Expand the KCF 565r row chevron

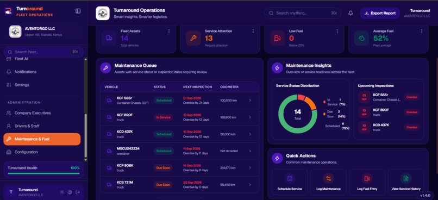click(250, 101)
